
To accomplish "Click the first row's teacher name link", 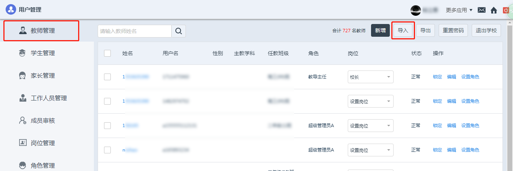I will [x=136, y=77].
